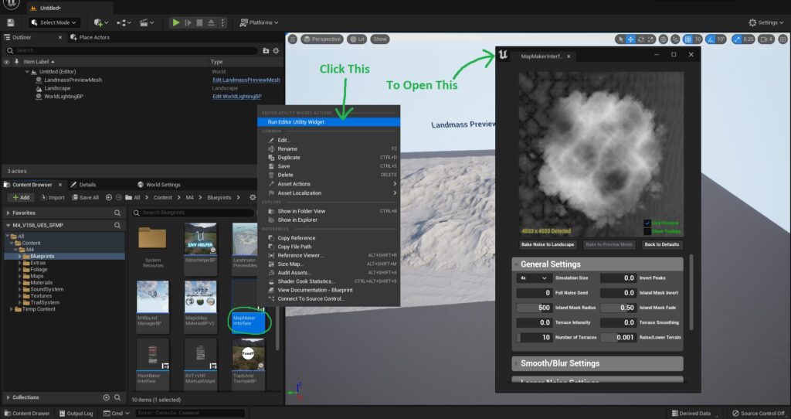The image size is (791, 419).
Task: Click the camera speed icon
Action: [767, 39]
